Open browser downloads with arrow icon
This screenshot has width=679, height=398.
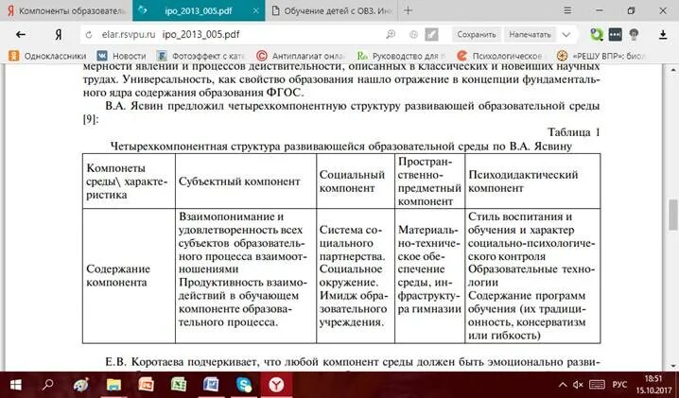point(663,35)
